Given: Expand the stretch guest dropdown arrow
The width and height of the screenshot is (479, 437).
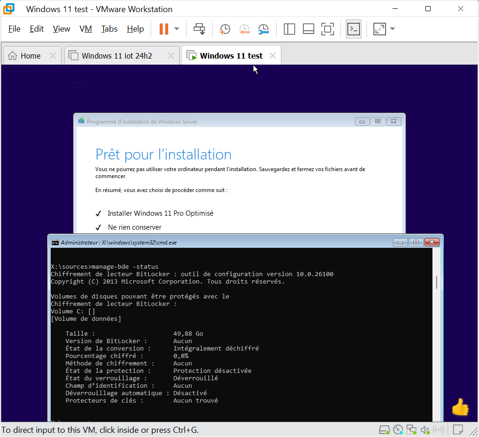Looking at the screenshot, I should click(x=393, y=29).
